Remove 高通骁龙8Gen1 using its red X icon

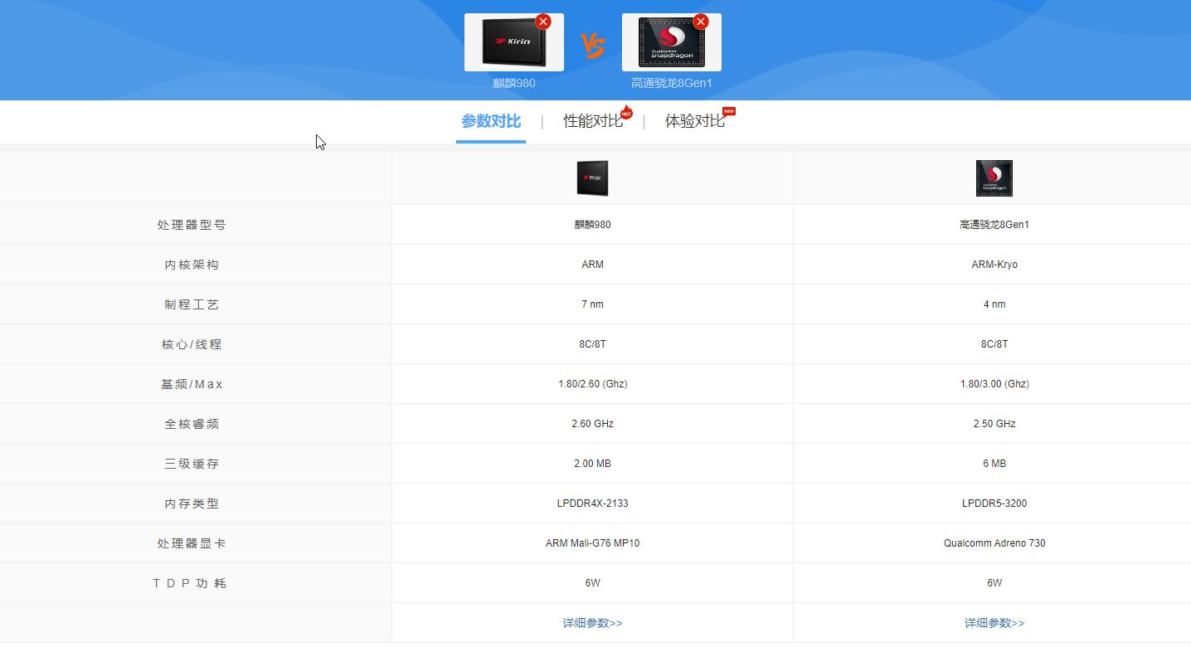tap(701, 22)
